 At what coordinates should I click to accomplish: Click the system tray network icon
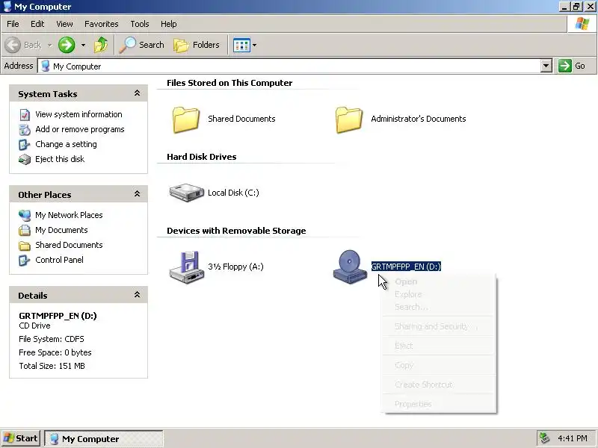546,438
